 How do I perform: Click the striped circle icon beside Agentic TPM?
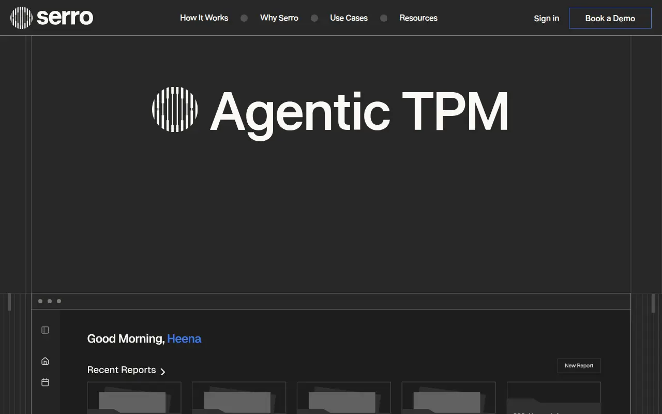coord(175,109)
